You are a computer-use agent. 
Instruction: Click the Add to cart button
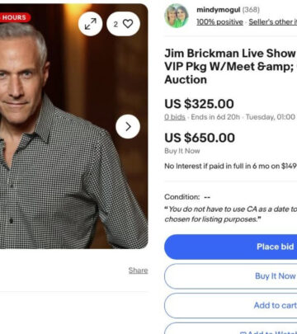[230, 305]
